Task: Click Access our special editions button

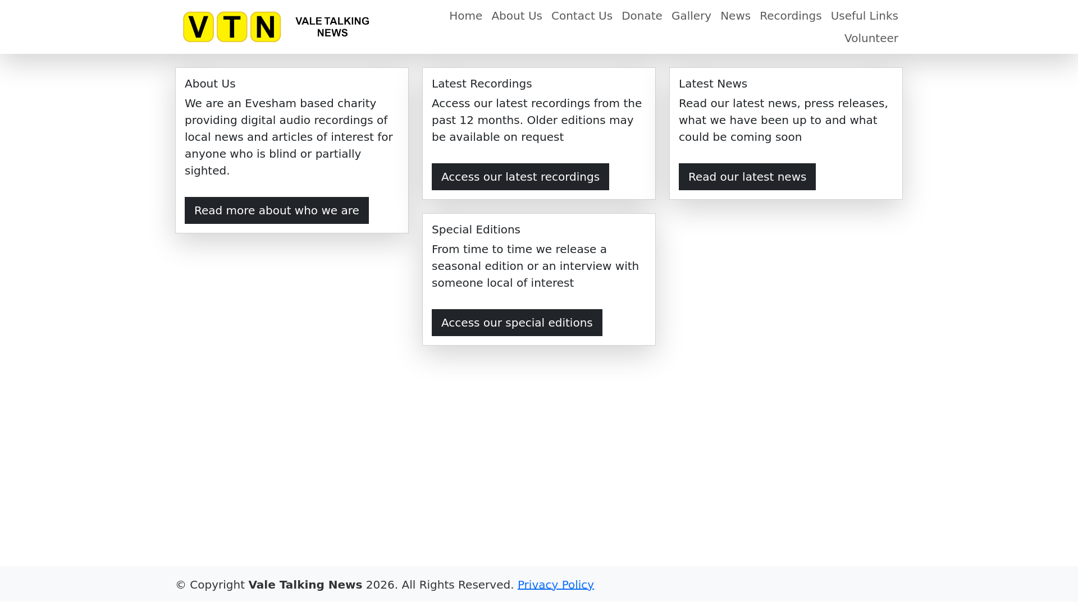Action: tap(517, 323)
